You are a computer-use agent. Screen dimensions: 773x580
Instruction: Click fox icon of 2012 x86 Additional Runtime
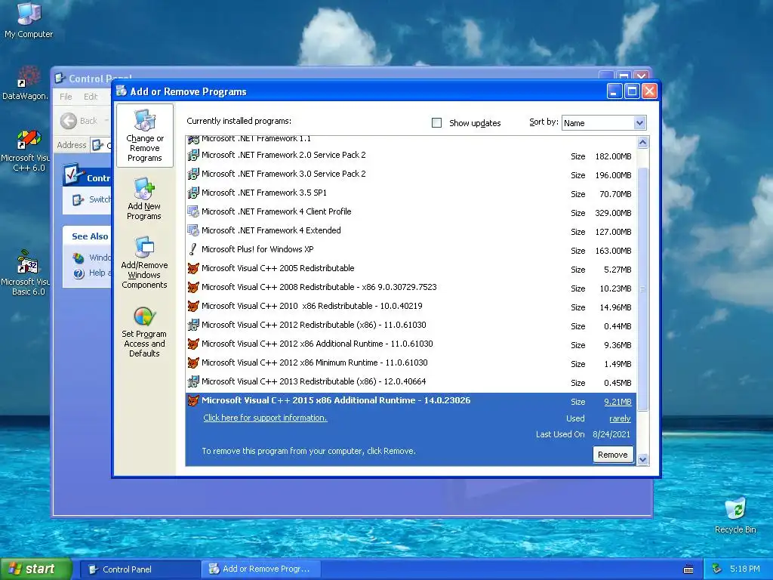(193, 344)
